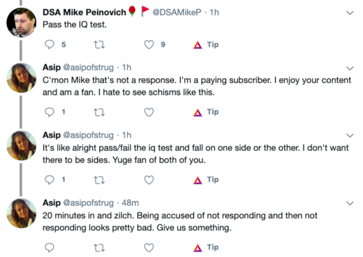Like the "C'mon Mike" tweet

tap(149, 112)
